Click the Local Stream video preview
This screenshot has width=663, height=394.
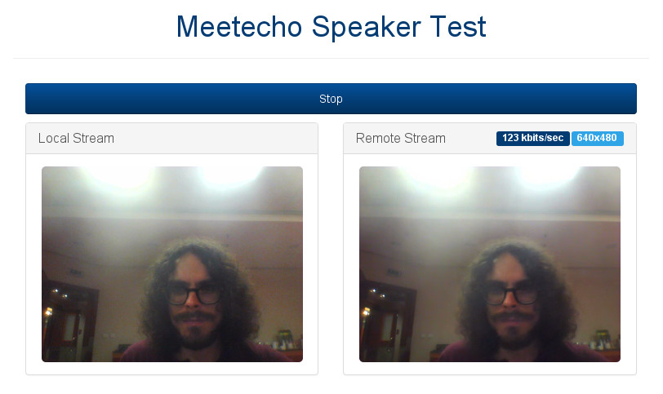[172, 264]
